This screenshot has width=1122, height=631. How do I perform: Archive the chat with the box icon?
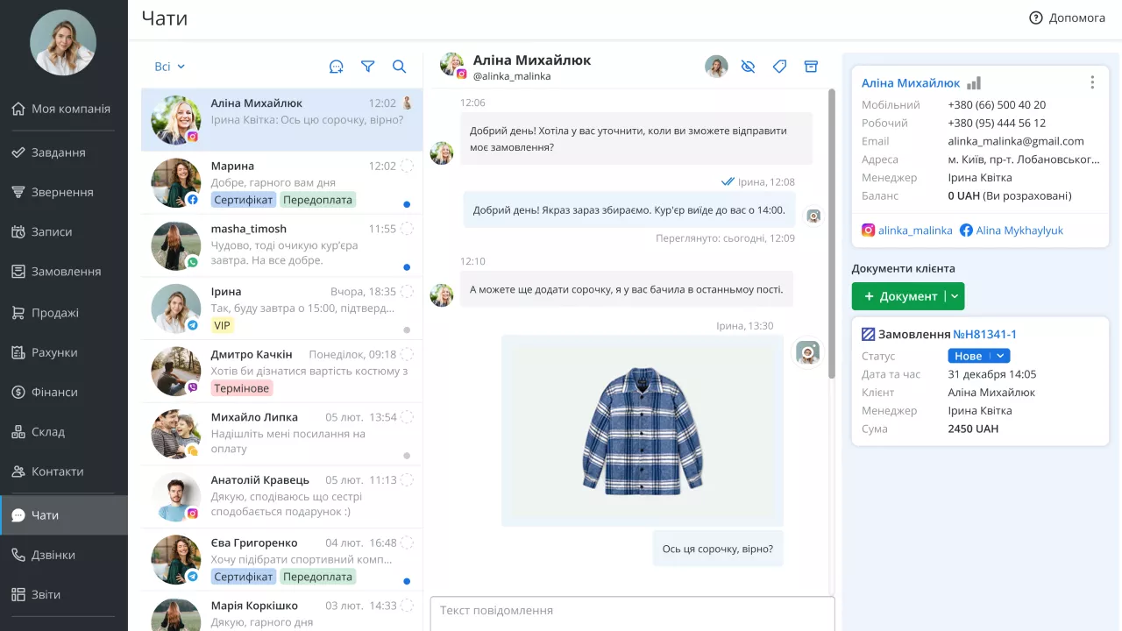(811, 67)
